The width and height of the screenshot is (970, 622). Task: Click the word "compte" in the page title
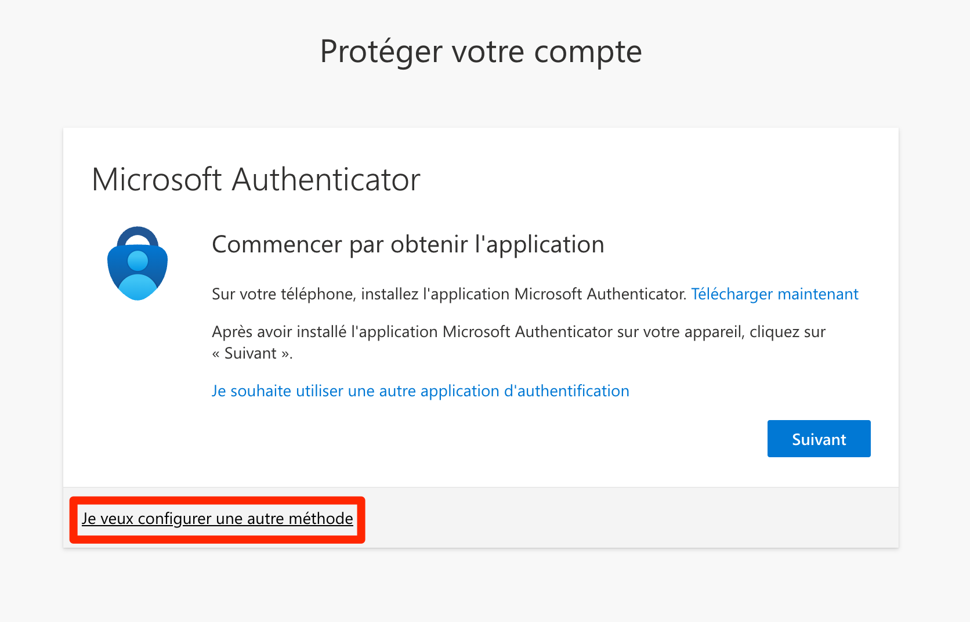point(588,52)
